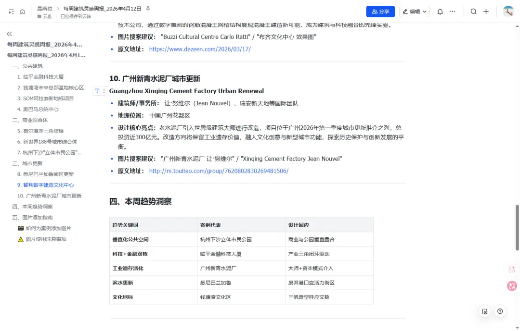Image resolution: width=520 pixels, height=331 pixels.
Task: Jump to 一、公共建筑 outline section
Action: coord(27,66)
